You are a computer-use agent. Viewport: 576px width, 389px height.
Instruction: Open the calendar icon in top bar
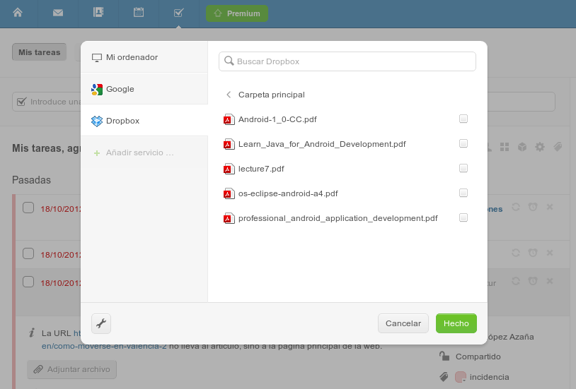coord(139,13)
